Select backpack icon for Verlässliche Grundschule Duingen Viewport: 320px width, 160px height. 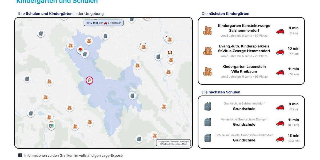[208, 122]
